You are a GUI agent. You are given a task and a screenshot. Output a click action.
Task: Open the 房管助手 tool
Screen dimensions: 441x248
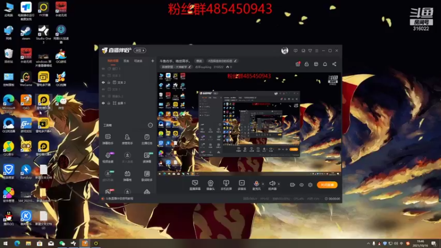coord(127,139)
